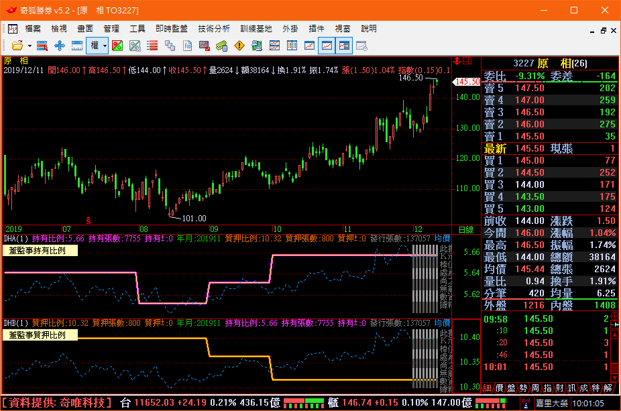Open the 畫面 menu
Screen dimensions: 621x411
coord(85,29)
